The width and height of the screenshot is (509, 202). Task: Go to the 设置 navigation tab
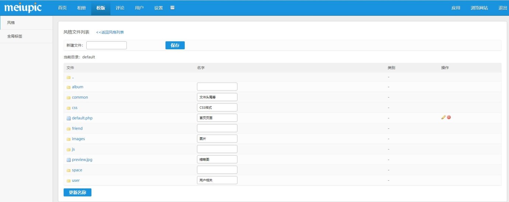pyautogui.click(x=158, y=8)
